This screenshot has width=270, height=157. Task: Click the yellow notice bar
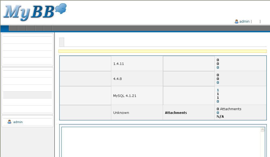pos(162,51)
